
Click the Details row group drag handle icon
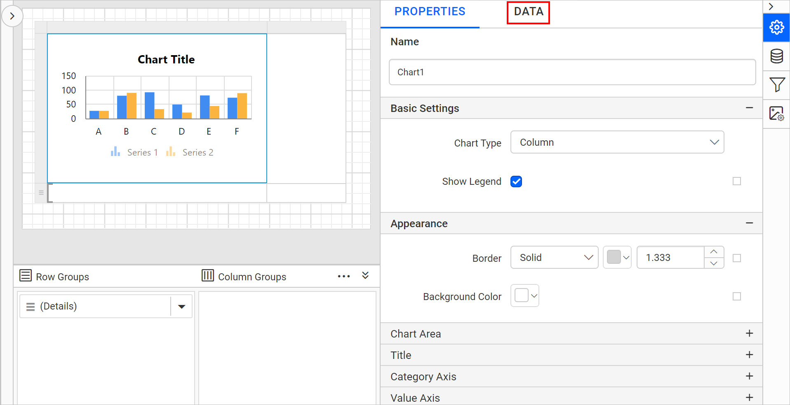pos(31,307)
